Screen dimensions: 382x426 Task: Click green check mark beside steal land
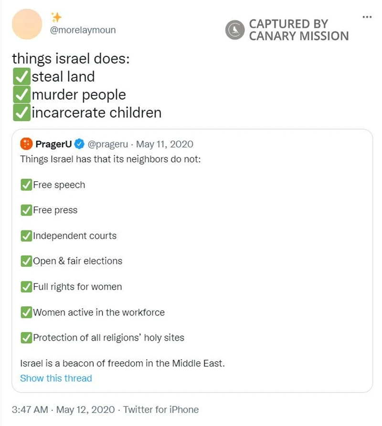[x=21, y=77]
